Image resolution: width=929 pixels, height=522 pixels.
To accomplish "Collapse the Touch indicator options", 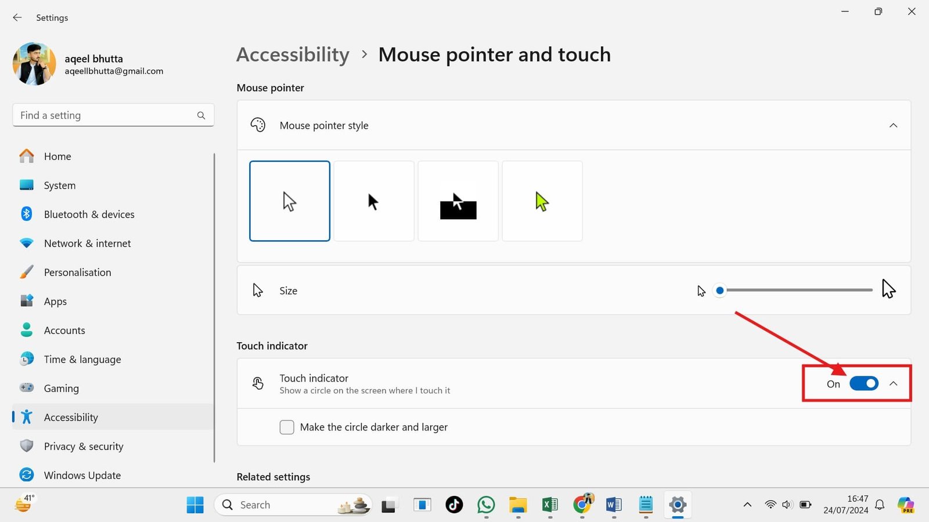I will point(894,383).
